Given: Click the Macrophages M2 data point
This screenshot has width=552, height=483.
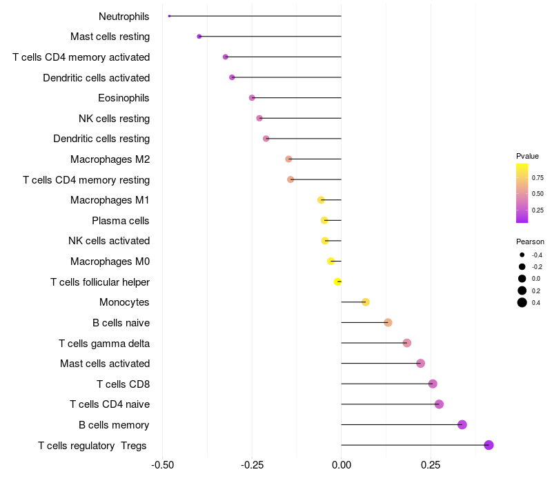Looking at the screenshot, I should 288,159.
